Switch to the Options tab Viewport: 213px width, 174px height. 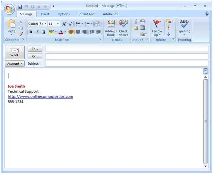(64, 14)
